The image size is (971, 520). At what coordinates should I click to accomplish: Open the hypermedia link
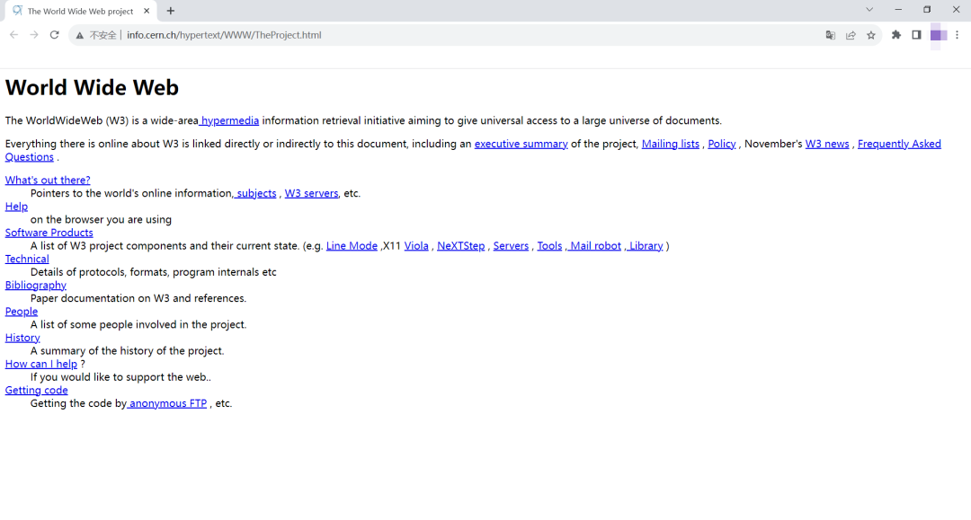[x=230, y=120]
